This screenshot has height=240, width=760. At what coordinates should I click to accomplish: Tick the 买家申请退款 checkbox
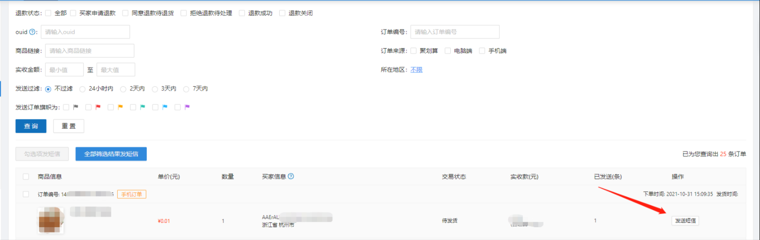(73, 13)
